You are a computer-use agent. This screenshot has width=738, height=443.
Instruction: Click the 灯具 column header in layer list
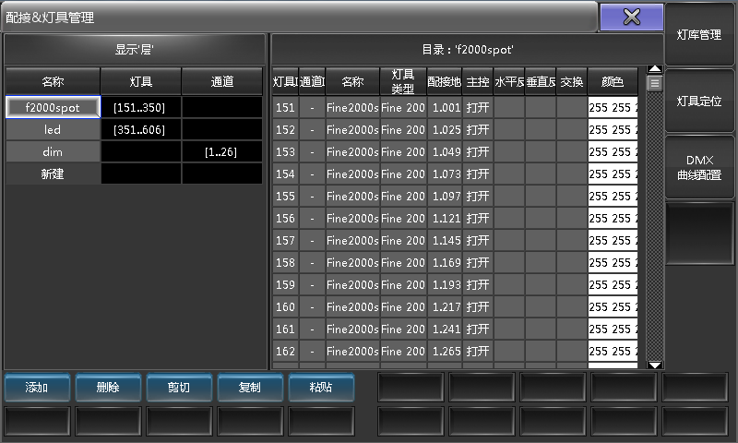point(141,81)
